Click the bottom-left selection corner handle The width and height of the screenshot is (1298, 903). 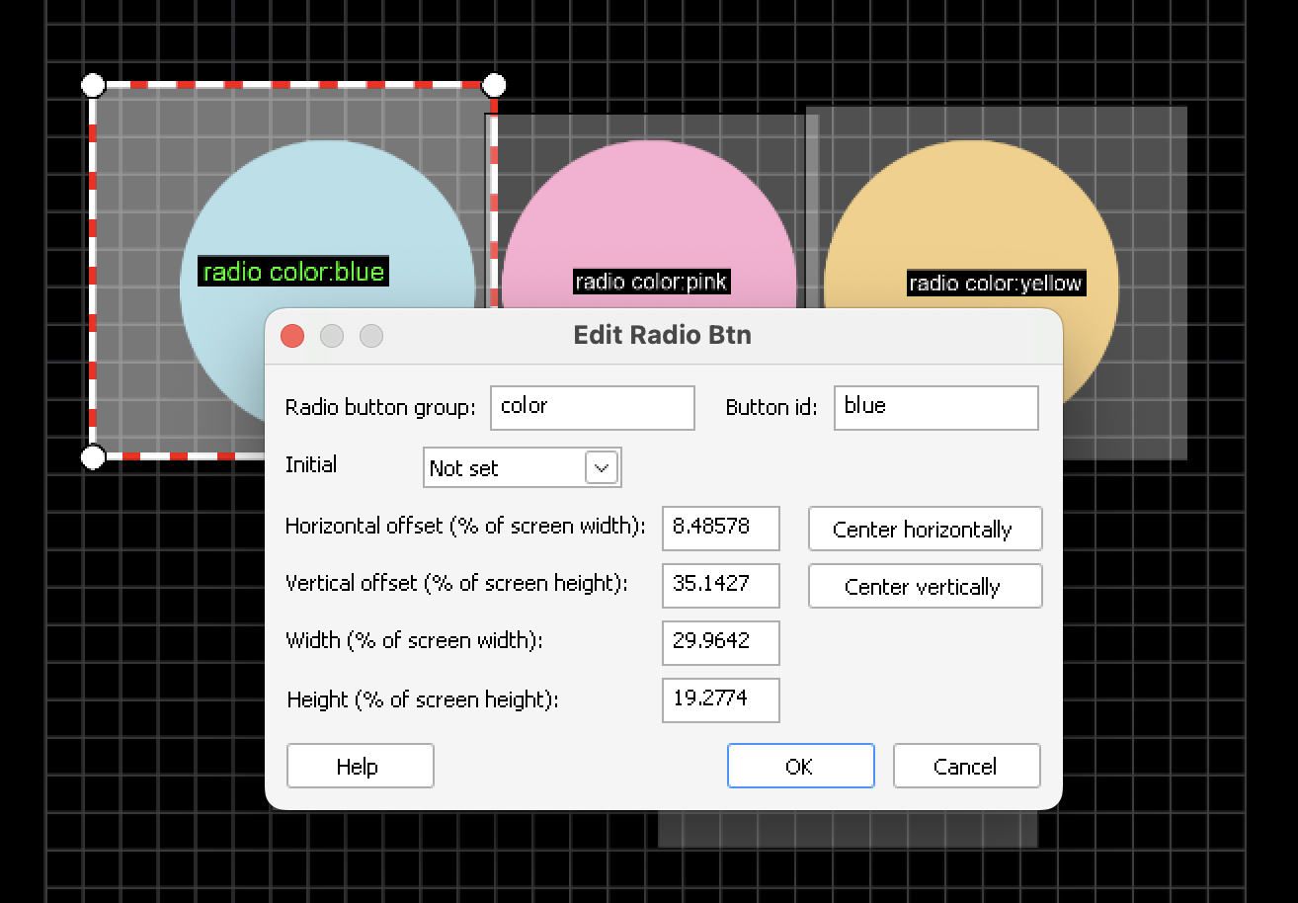(93, 456)
